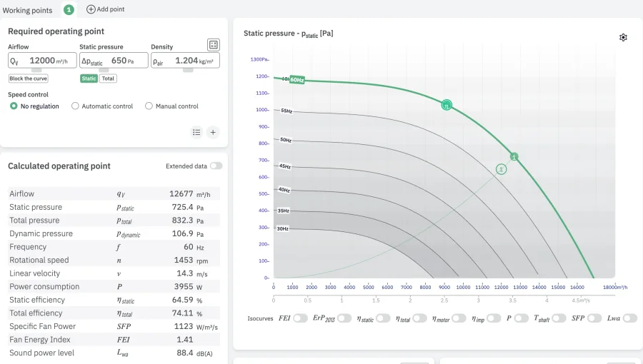Enable impeller efficiency isocurves toggle

(x=494, y=318)
